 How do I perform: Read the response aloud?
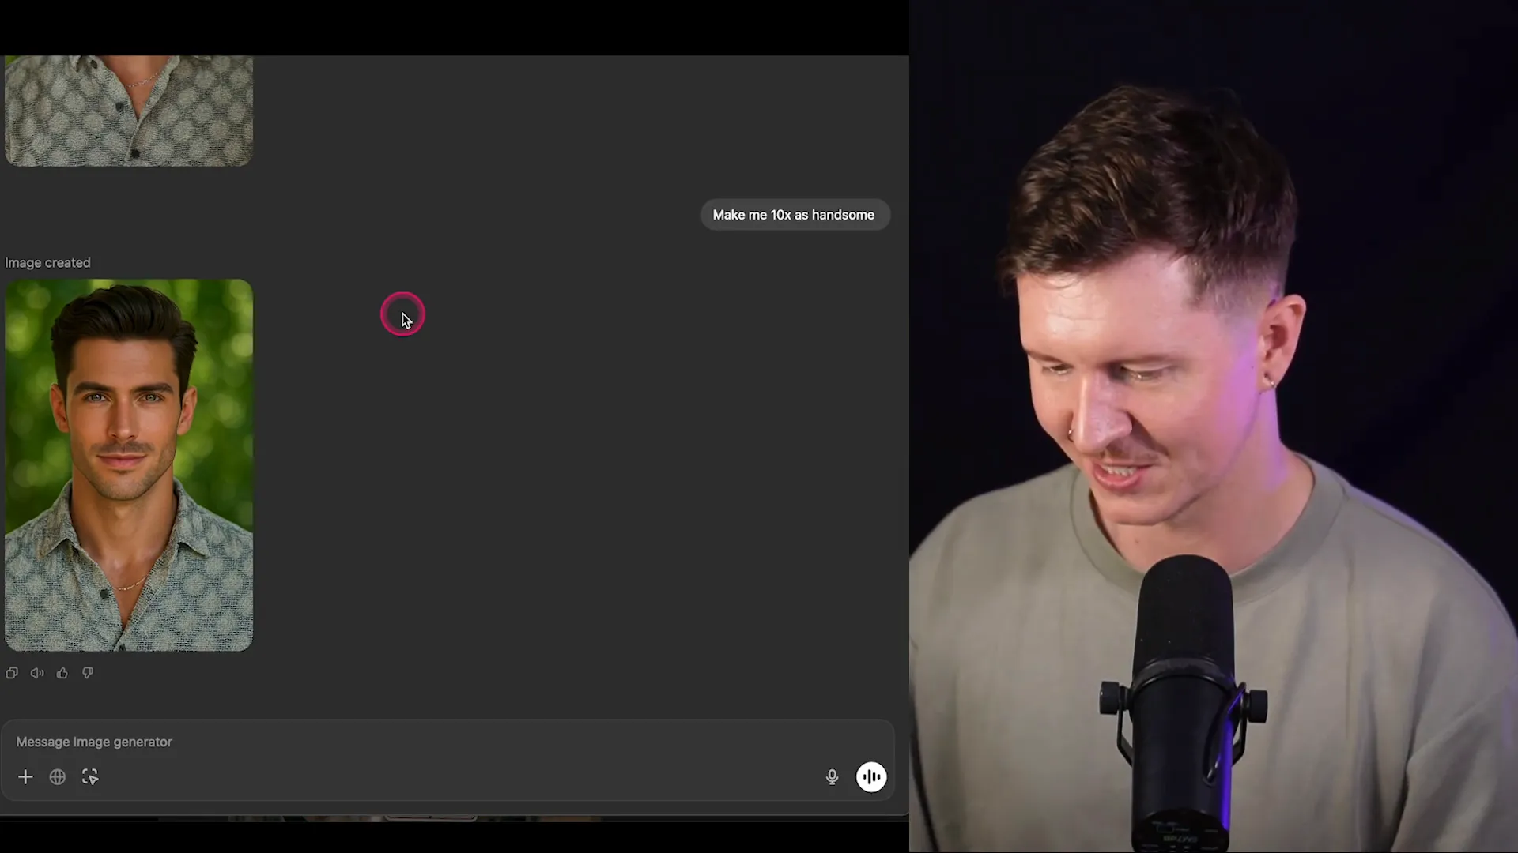point(37,673)
